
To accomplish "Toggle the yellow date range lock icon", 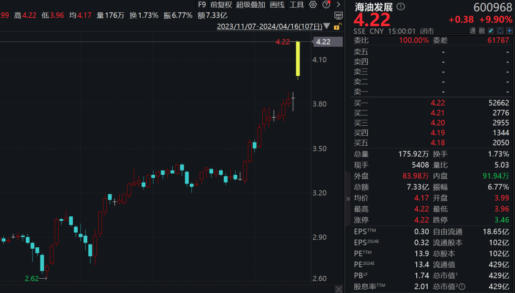I will pos(337,27).
